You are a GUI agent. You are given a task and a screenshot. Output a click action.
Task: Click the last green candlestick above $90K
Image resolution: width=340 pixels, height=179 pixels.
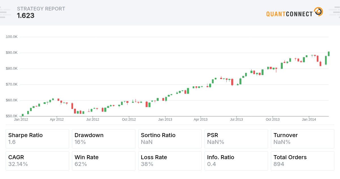tap(329, 54)
